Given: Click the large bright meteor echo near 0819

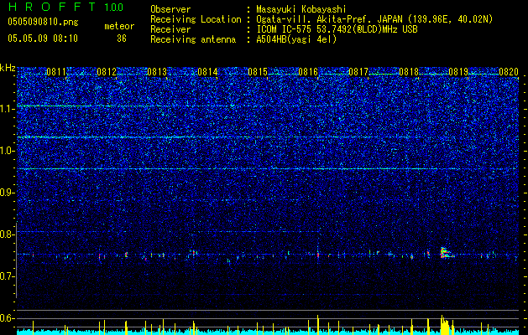Looking at the screenshot, I should click(446, 252).
